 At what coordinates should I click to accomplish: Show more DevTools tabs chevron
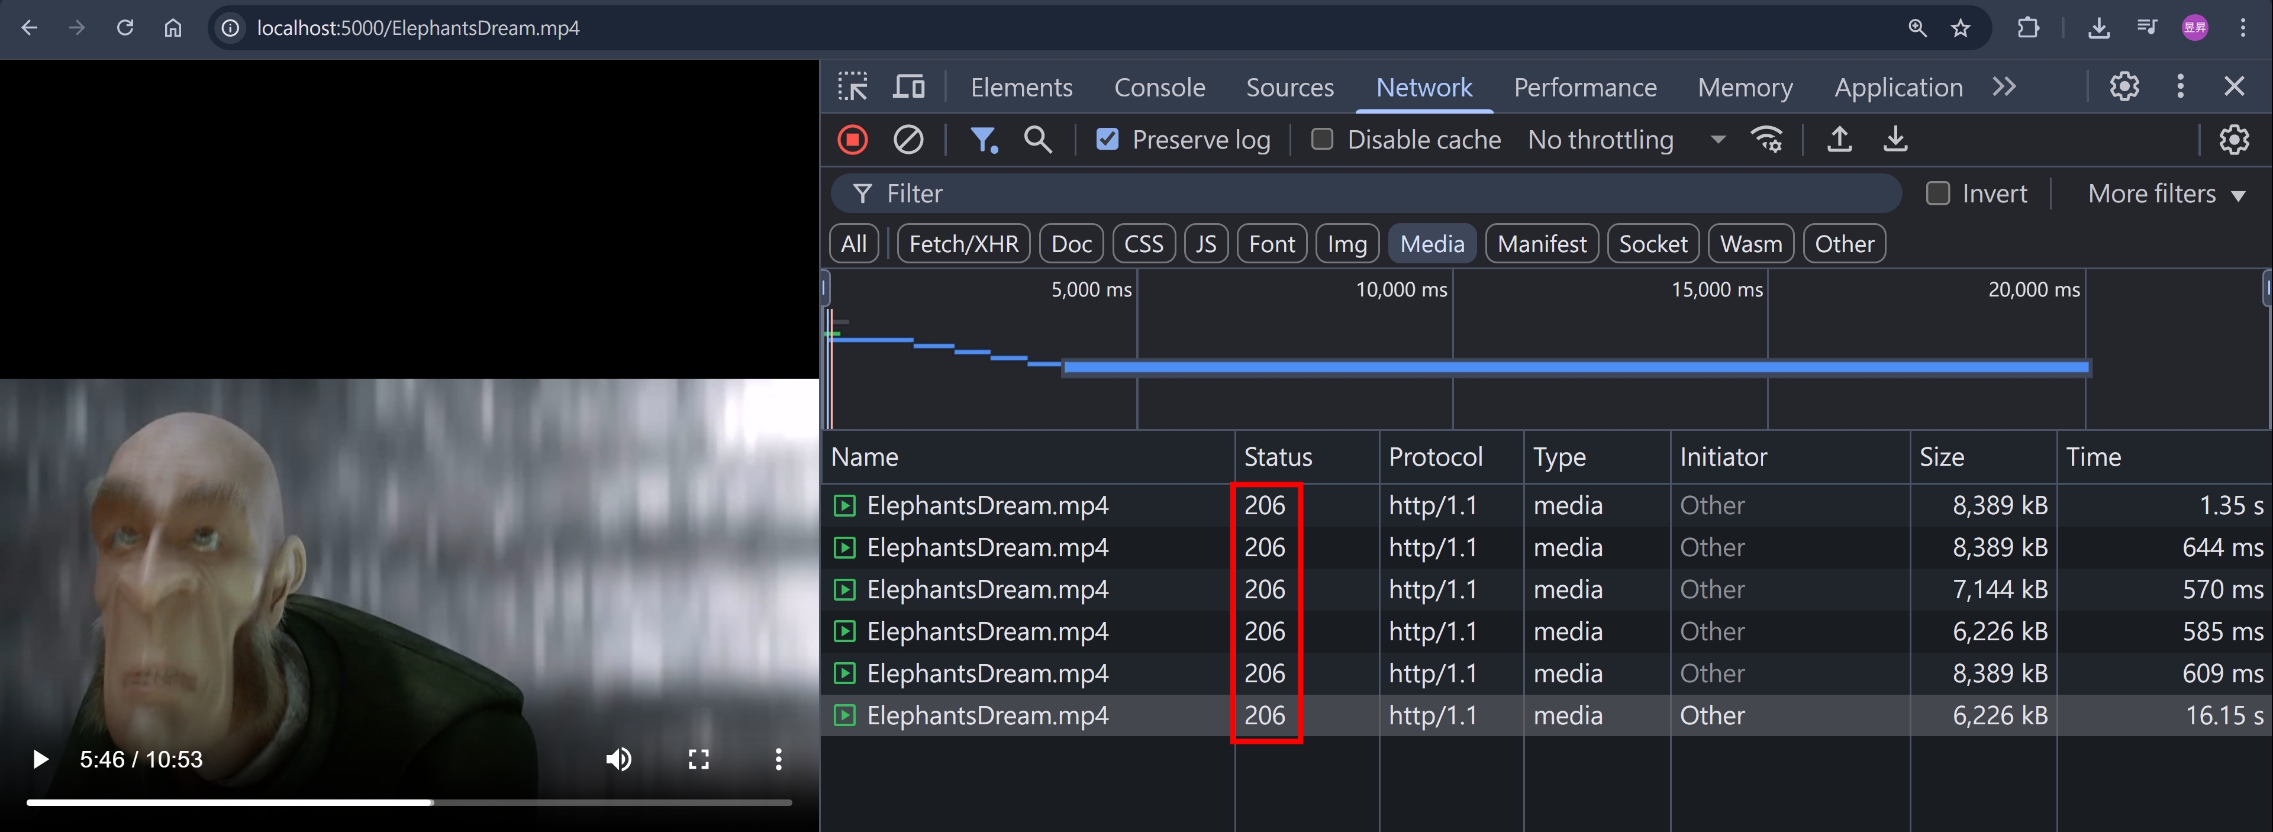tap(2005, 86)
